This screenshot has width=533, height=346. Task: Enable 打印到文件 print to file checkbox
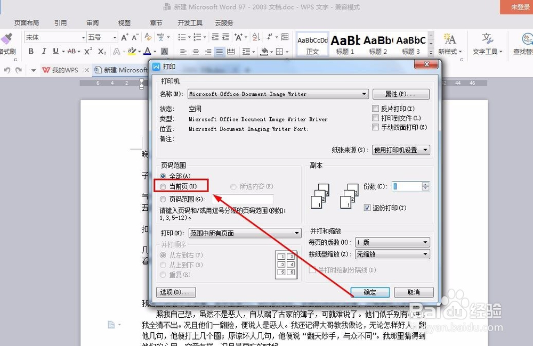point(375,118)
